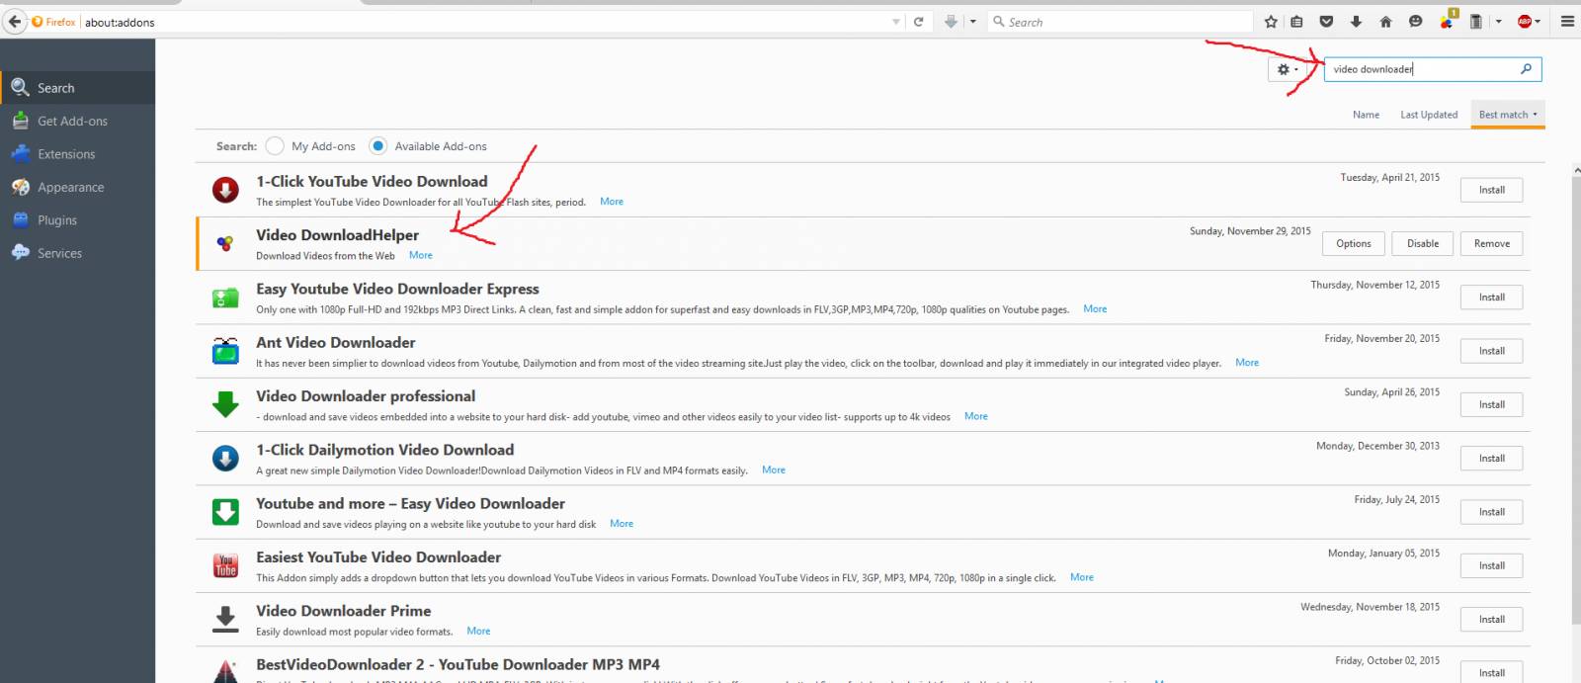1581x683 pixels.
Task: Disable the Video DownloadHelper add-on
Action: pos(1422,243)
